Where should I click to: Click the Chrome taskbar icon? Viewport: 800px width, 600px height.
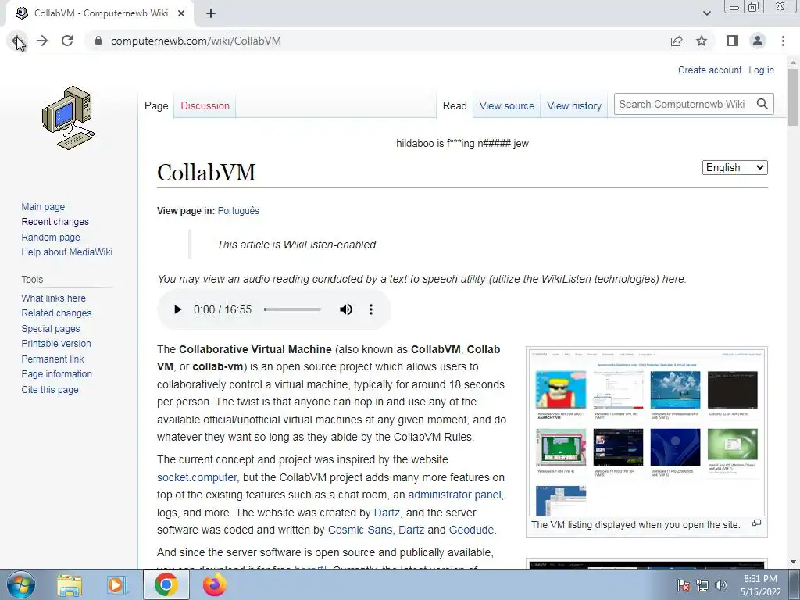[166, 584]
